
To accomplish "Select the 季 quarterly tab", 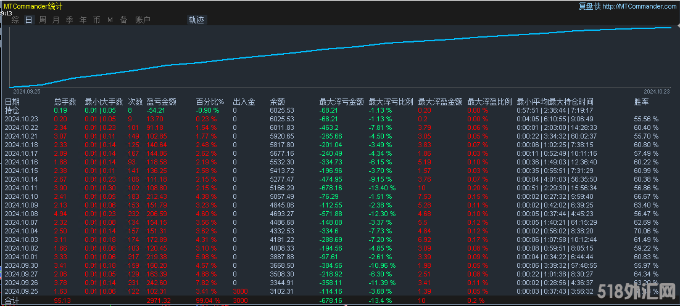I will pyautogui.click(x=70, y=20).
